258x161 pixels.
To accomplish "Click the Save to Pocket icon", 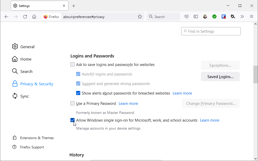I will click(x=187, y=16).
